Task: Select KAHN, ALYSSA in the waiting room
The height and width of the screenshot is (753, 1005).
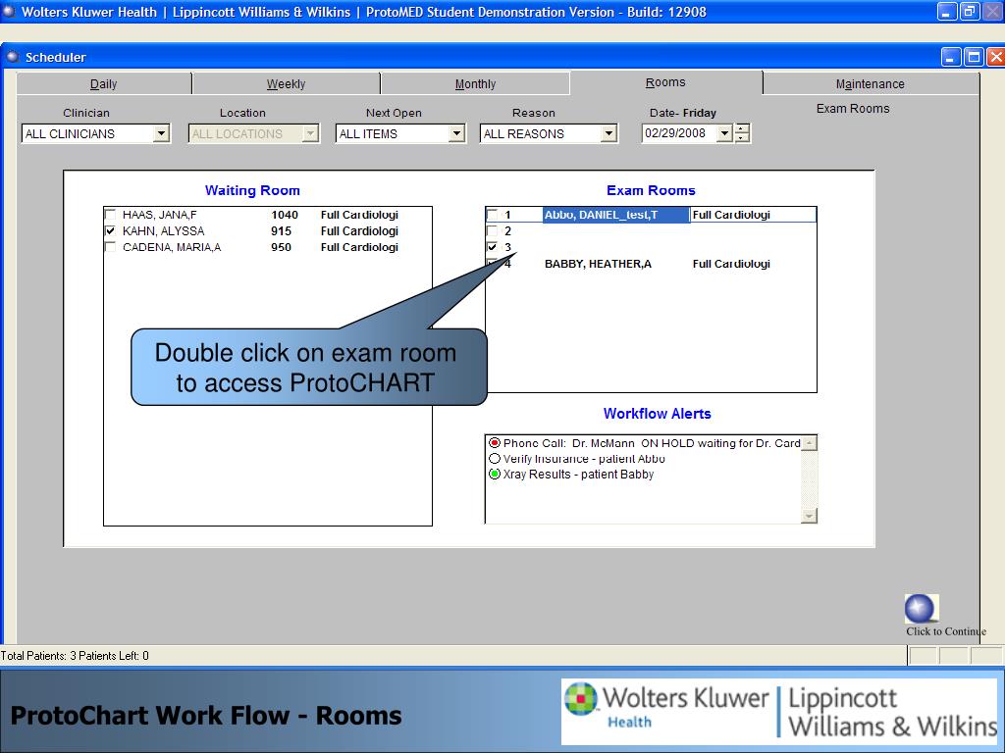Action: [x=164, y=231]
